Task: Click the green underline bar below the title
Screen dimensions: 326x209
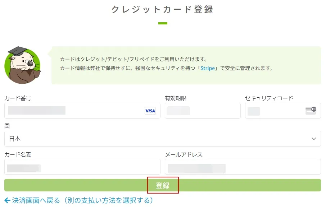Action: [x=163, y=23]
